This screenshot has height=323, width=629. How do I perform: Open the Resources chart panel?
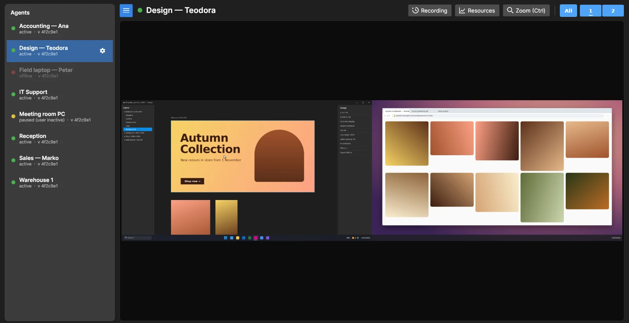click(x=477, y=11)
